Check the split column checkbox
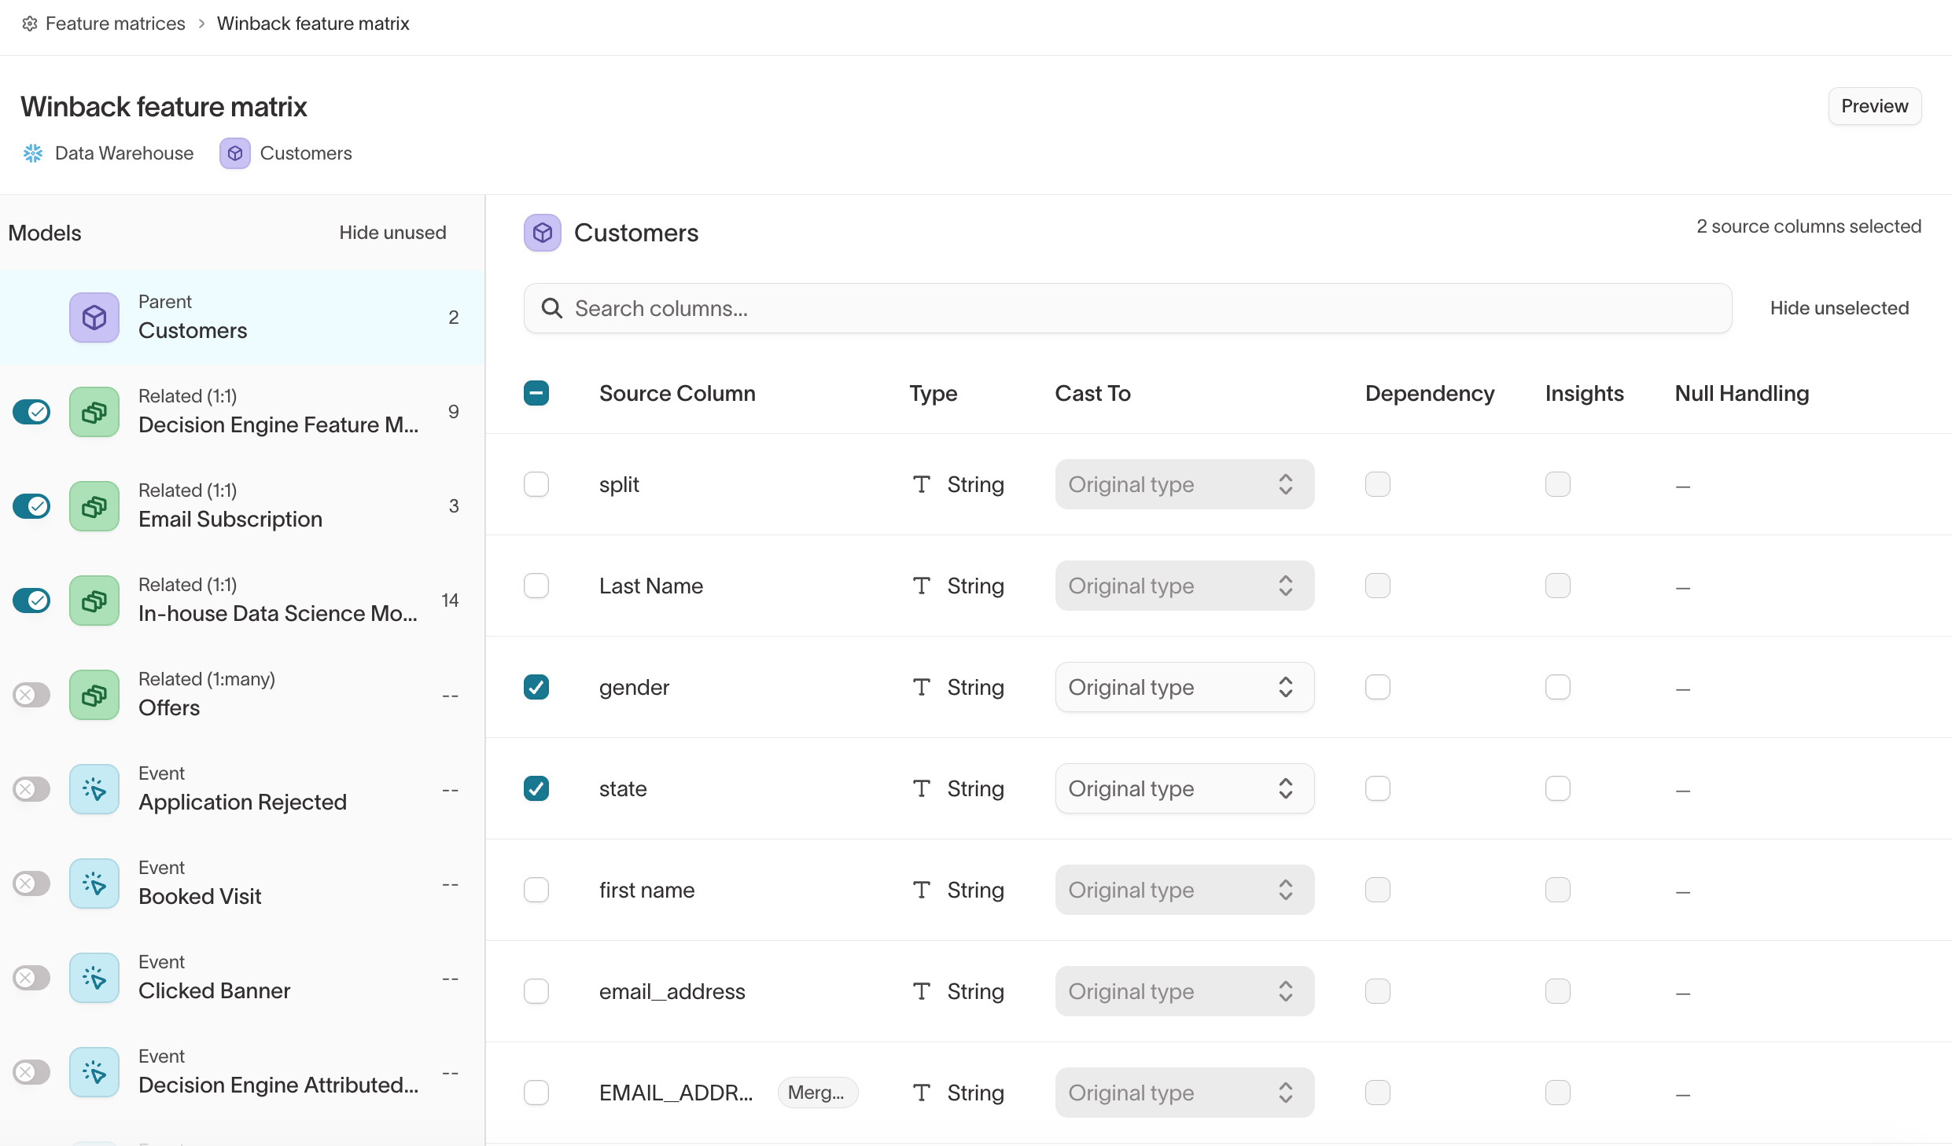Viewport: 1952px width, 1146px height. tap(536, 484)
